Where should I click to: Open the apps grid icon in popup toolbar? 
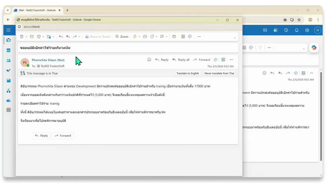(x=183, y=37)
